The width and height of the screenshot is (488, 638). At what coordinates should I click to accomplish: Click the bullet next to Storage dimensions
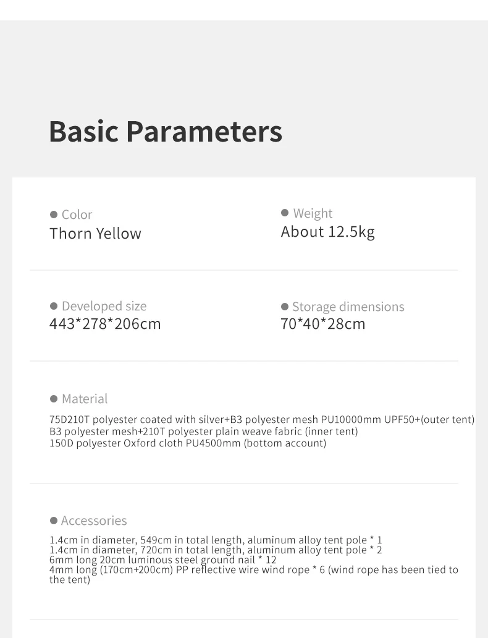[x=285, y=307]
